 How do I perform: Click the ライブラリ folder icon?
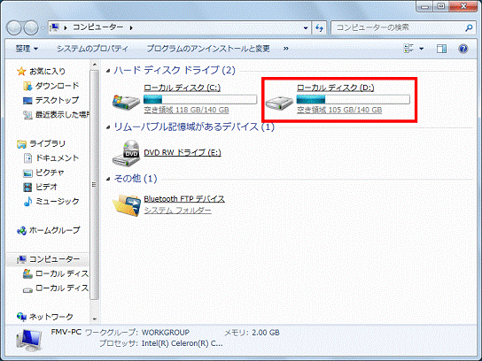click(21, 143)
